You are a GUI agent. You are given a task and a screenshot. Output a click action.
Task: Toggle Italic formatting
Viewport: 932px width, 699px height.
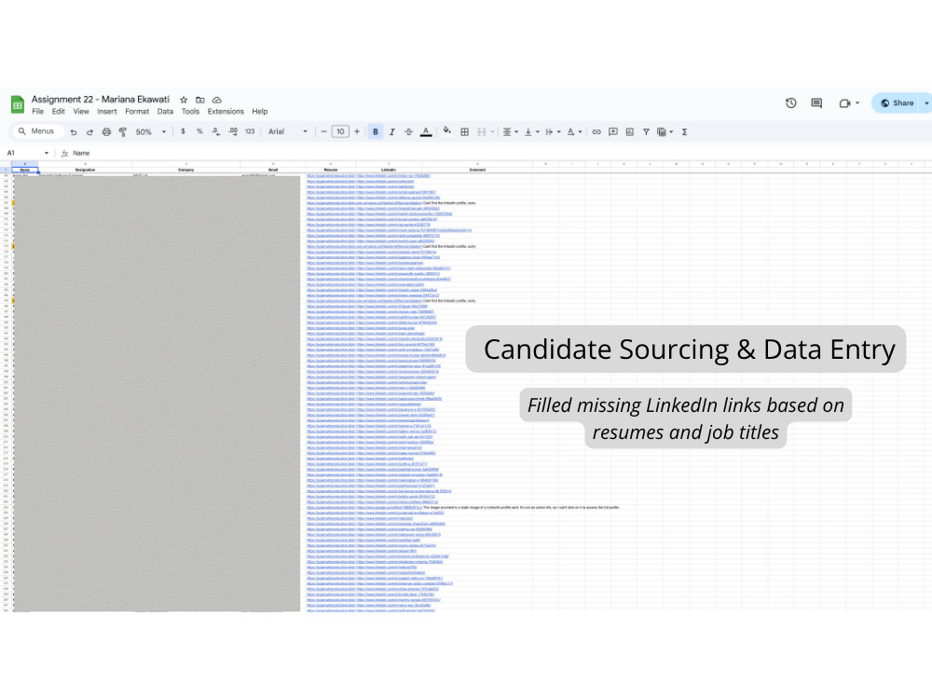coord(392,132)
